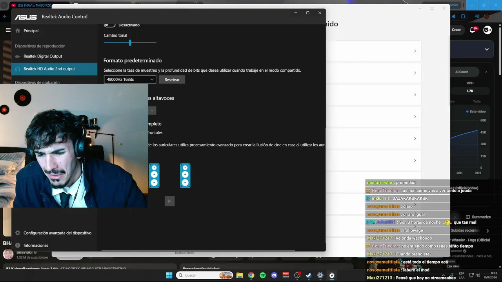502x282 pixels.
Task: Click the gear icon for advanced device settings
Action: pyautogui.click(x=18, y=233)
